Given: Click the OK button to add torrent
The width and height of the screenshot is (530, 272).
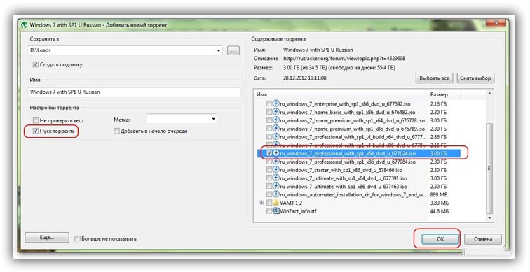Looking at the screenshot, I should (x=440, y=239).
